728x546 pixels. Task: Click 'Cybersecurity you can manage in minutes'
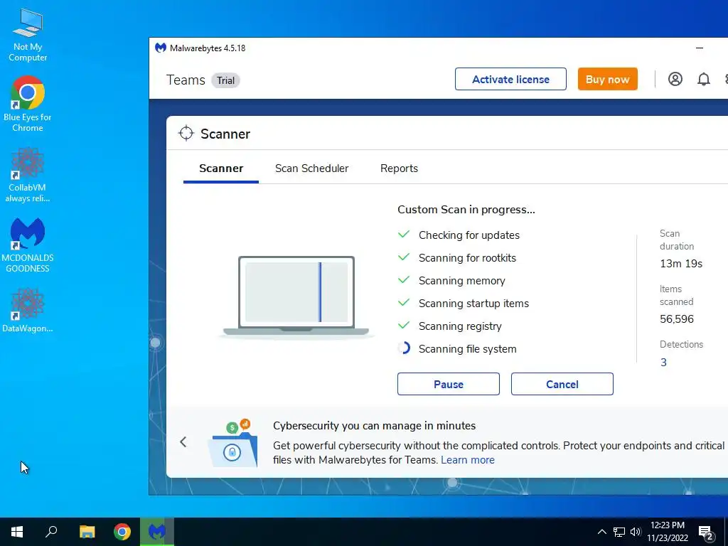coord(374,425)
